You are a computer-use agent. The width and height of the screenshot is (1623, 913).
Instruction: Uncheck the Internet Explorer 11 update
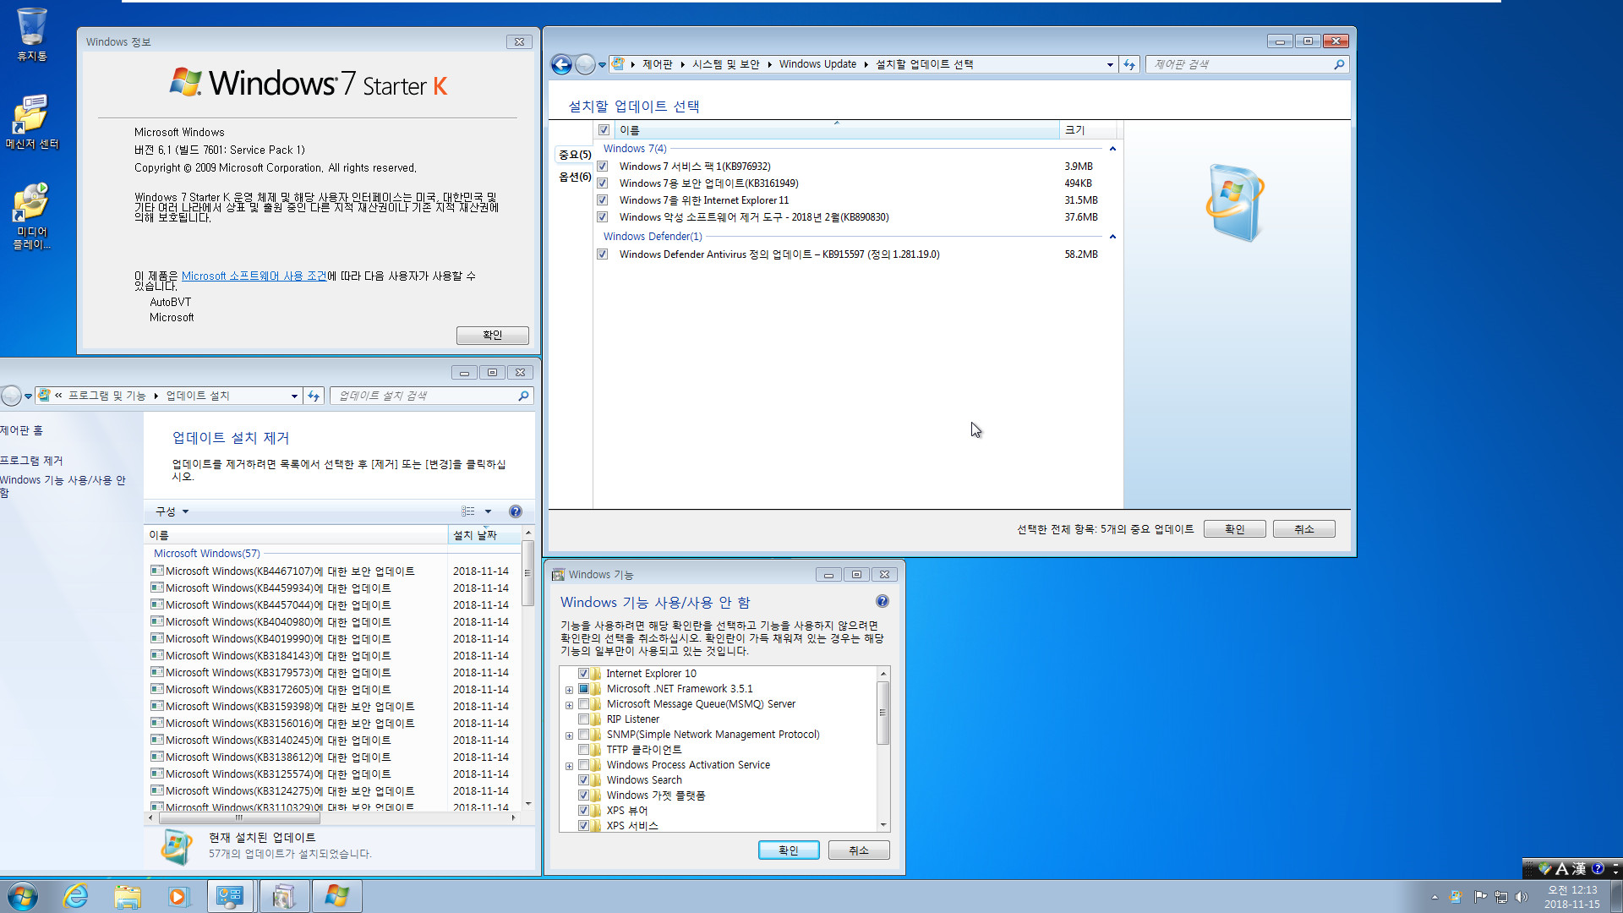pyautogui.click(x=603, y=200)
